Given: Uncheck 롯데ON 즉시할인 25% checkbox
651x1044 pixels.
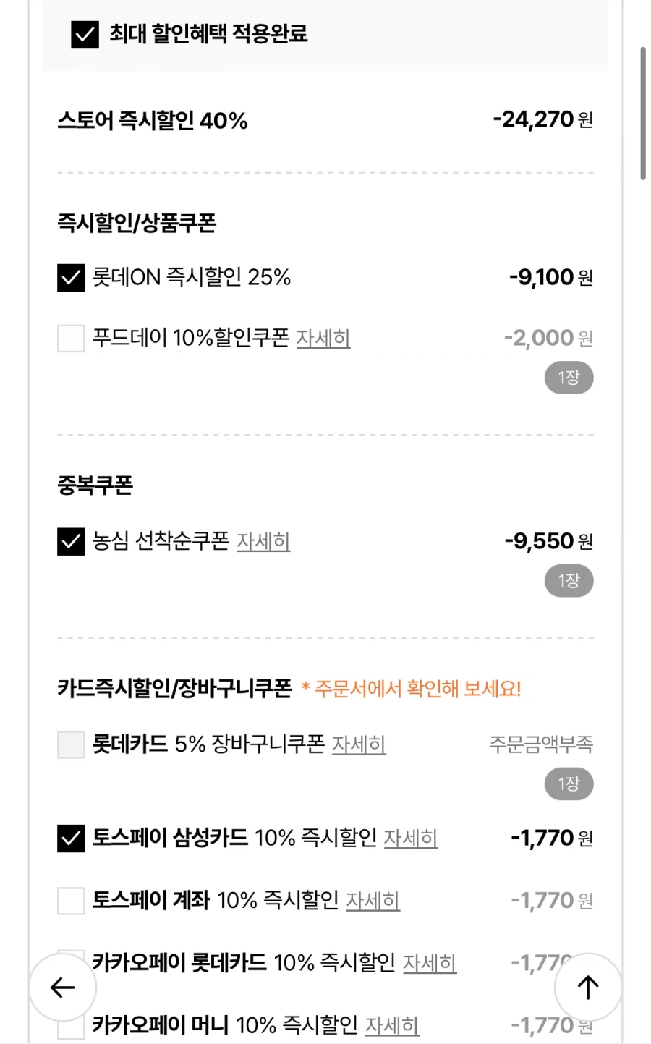Looking at the screenshot, I should 71,277.
